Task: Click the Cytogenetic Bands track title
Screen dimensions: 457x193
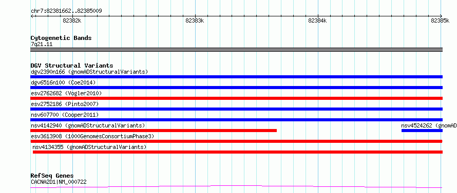Action: [61, 38]
